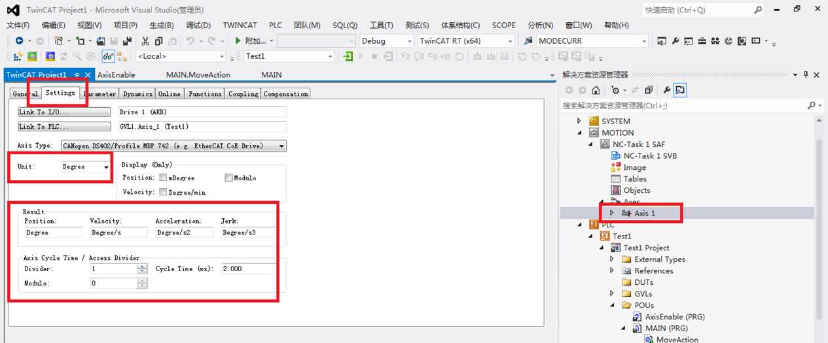The width and height of the screenshot is (828, 343).
Task: Click the Visual Studio quick launch search icon
Action: [757, 10]
